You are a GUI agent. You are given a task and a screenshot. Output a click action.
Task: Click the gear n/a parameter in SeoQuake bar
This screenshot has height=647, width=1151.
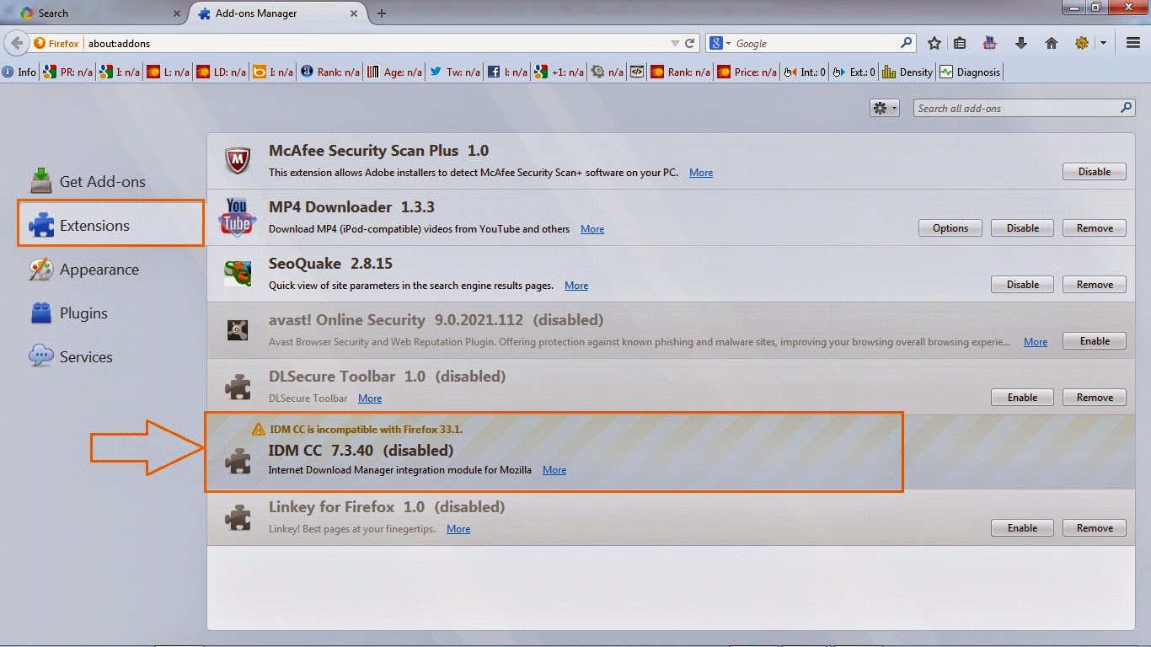[x=608, y=72]
